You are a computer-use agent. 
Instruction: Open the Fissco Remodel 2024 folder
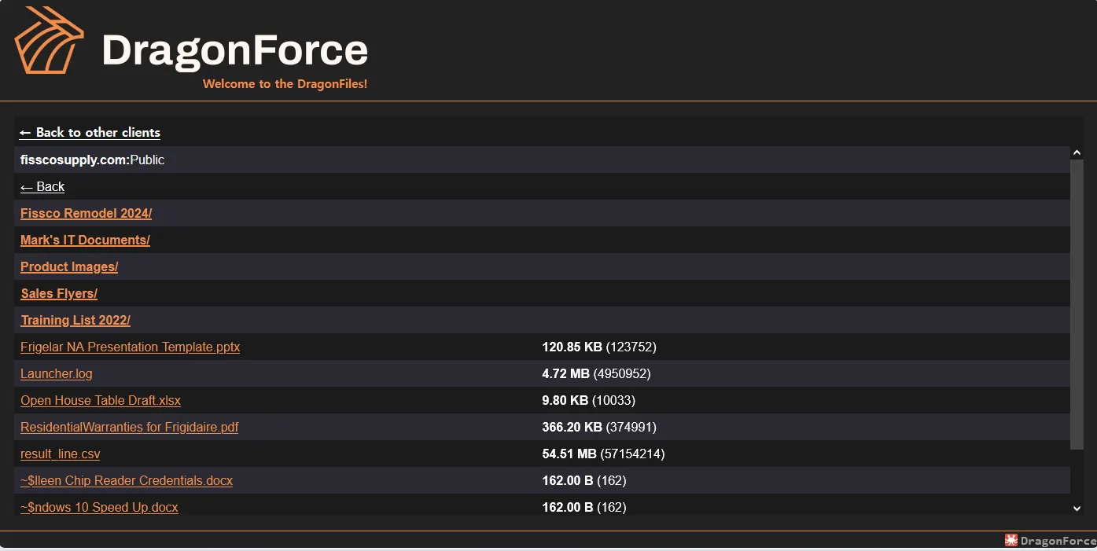(87, 214)
